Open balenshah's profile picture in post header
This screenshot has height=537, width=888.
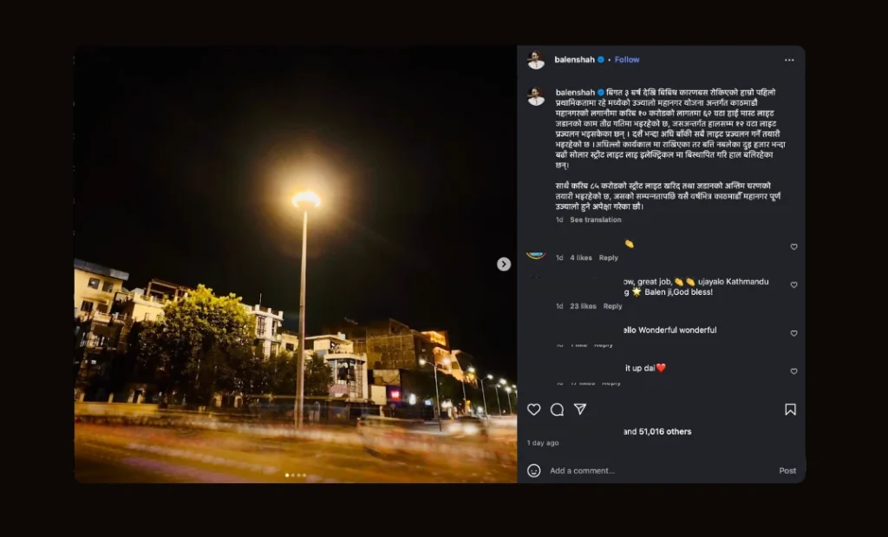pyautogui.click(x=536, y=60)
